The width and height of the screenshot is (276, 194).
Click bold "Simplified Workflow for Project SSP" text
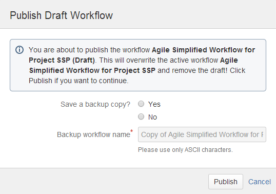tap(92, 70)
